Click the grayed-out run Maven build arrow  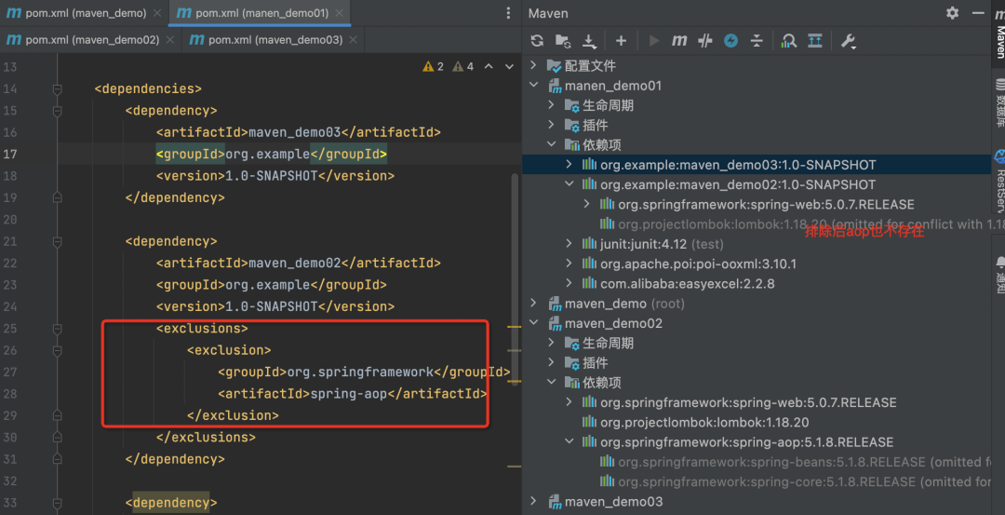click(x=654, y=41)
